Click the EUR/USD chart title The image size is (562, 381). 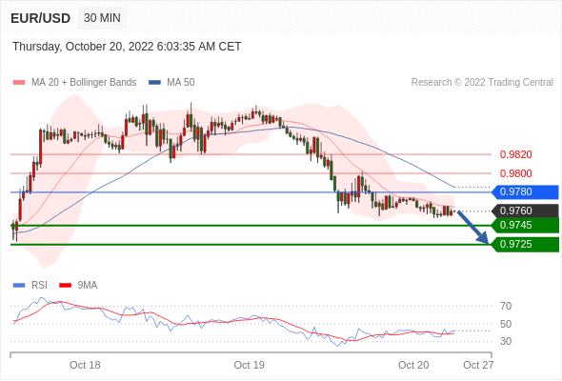coord(41,18)
